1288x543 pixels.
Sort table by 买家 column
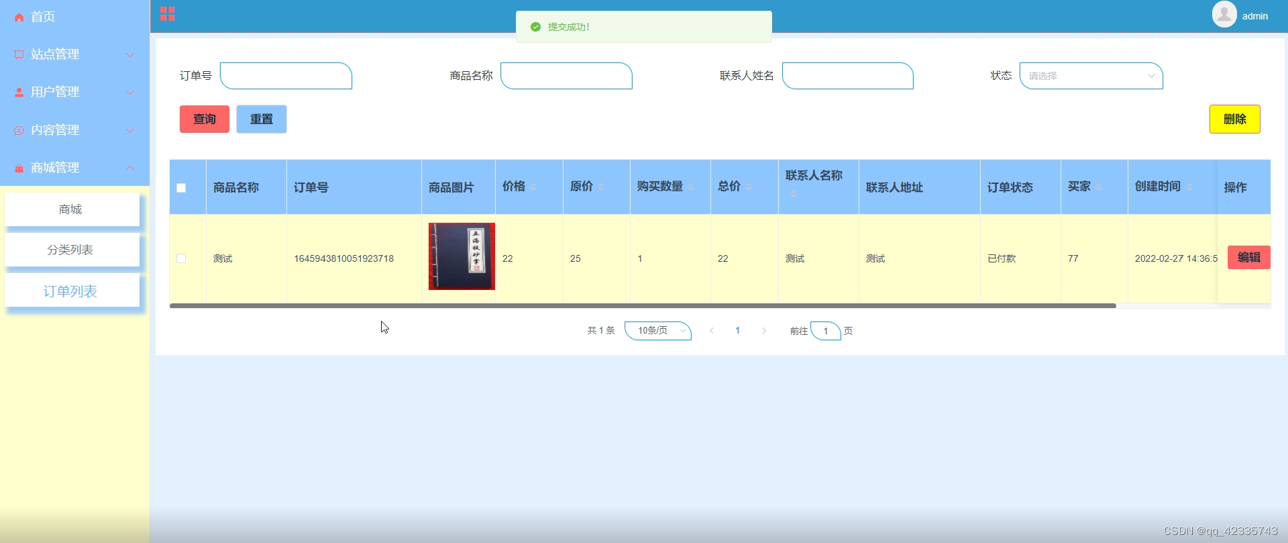[1099, 187]
